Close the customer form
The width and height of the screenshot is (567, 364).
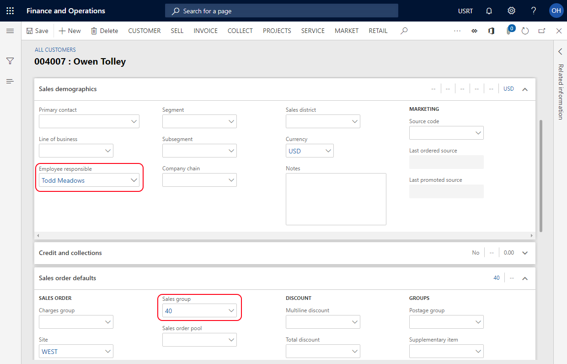tap(559, 31)
